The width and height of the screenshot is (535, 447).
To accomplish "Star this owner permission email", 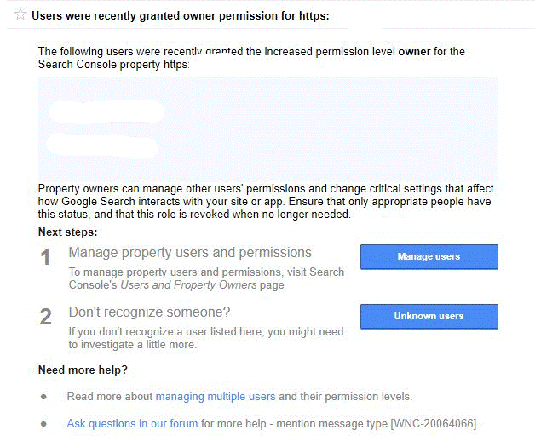I will 20,14.
